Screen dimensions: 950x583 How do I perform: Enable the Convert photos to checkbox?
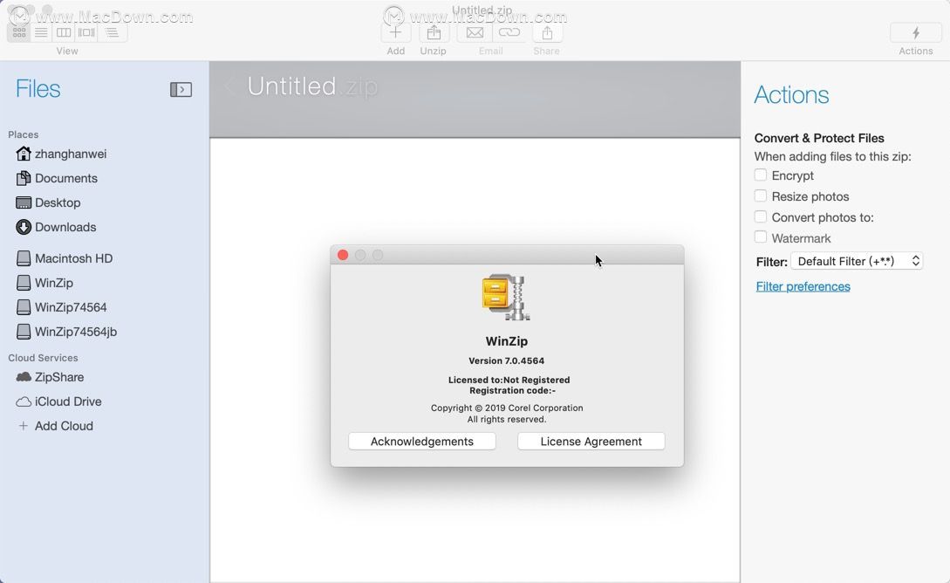[x=761, y=217]
